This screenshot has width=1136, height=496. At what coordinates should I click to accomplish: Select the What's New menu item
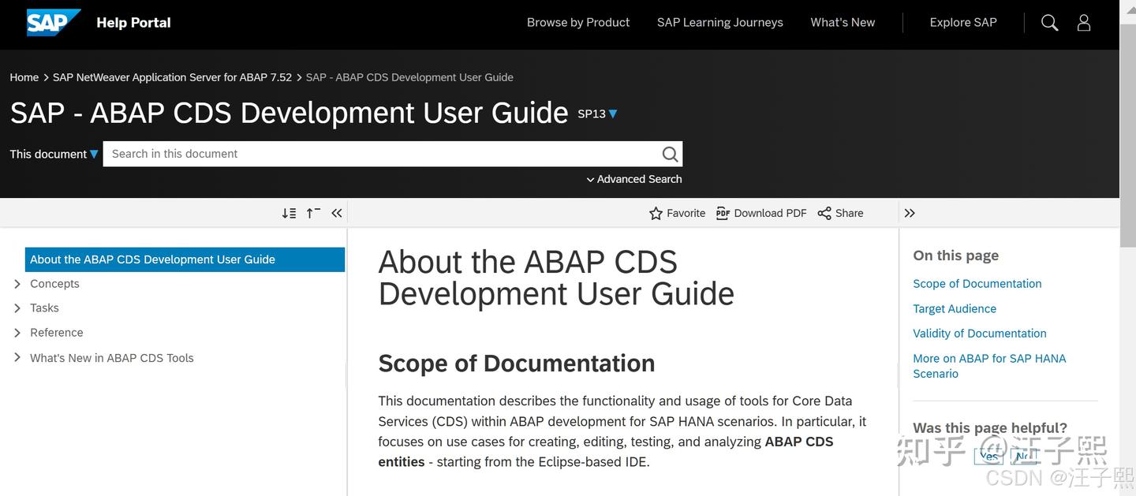coord(843,22)
